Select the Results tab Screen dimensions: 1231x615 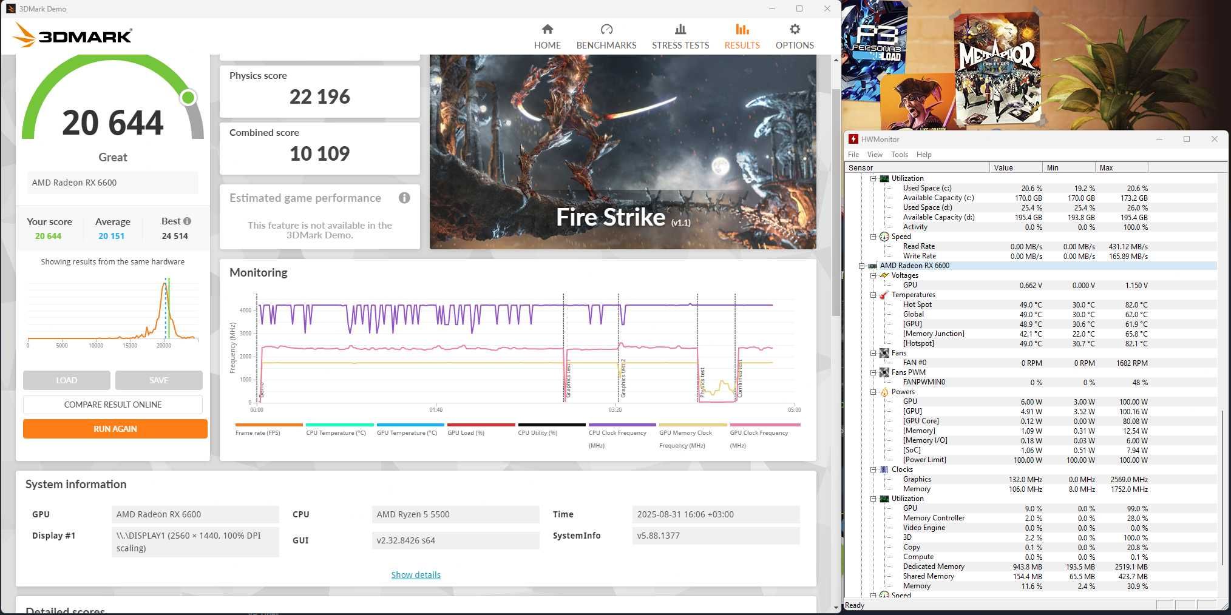[742, 36]
